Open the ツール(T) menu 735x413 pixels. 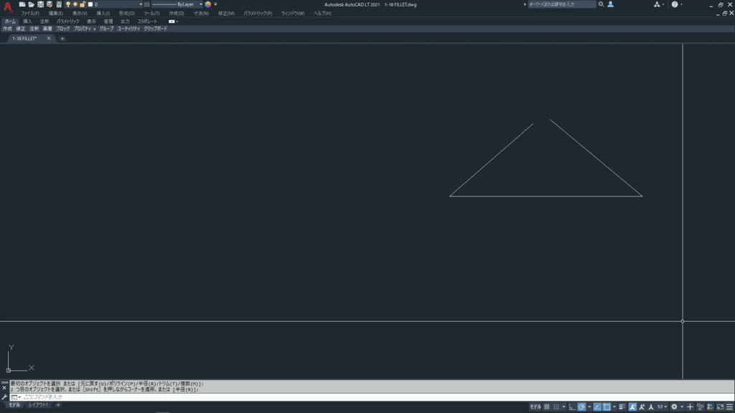(x=152, y=13)
